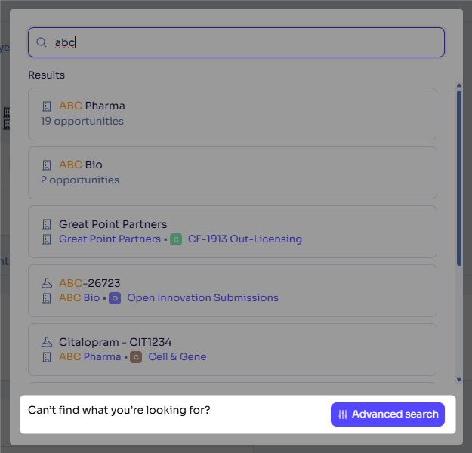
Task: Select the ABC Bio 2 opportunities result
Action: point(233,173)
